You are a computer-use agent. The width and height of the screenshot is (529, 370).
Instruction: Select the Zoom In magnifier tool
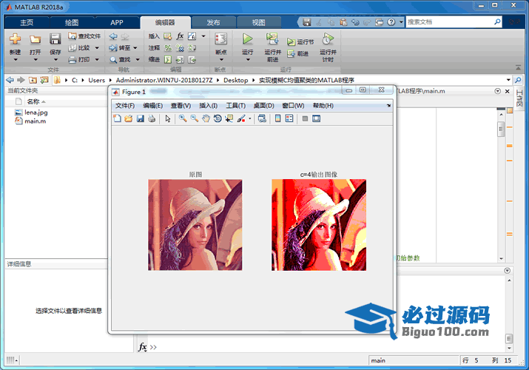point(182,118)
